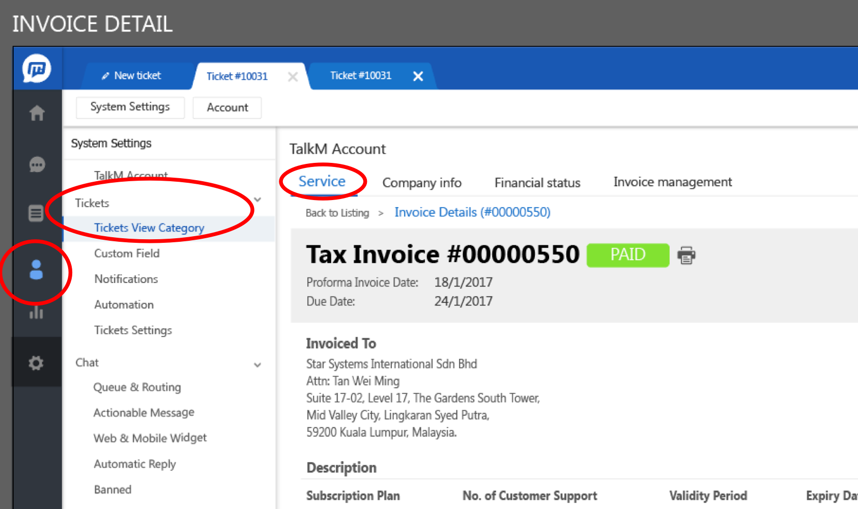This screenshot has height=509, width=858.
Task: Print invoice using printer icon
Action: click(x=686, y=255)
